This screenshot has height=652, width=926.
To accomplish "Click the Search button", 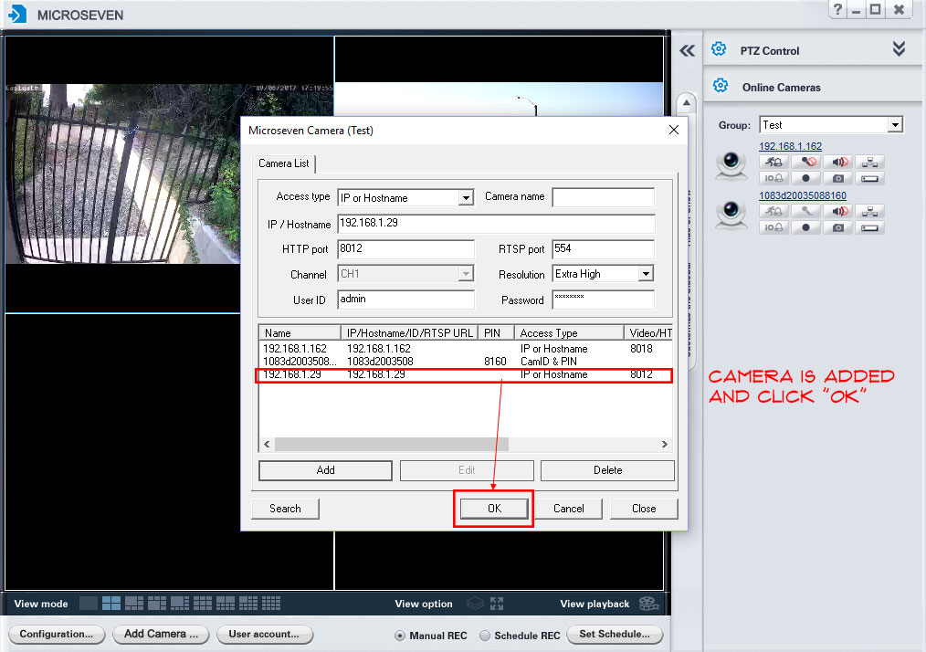I will point(285,509).
